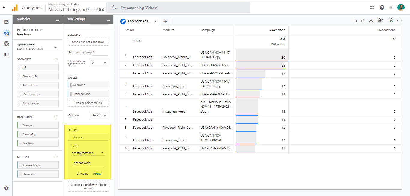Select the Tablet traffic segment
Screen dimensions: 410x196
point(38,104)
